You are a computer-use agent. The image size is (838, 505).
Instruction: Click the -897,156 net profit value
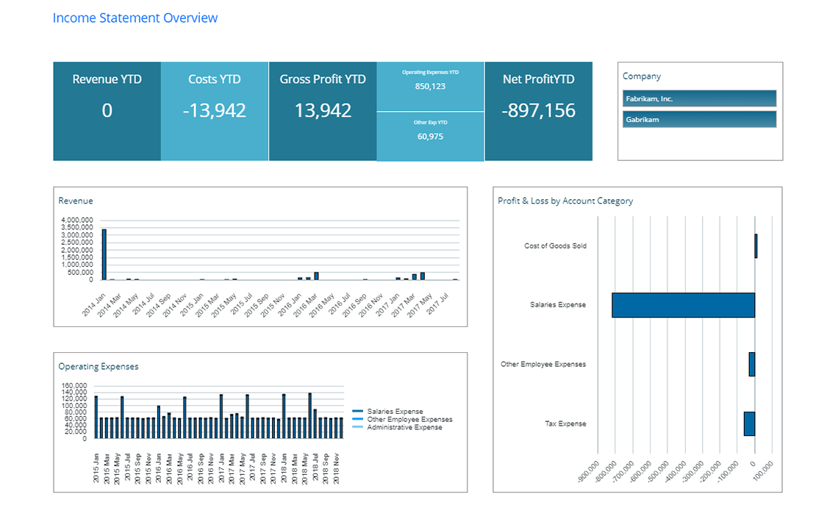click(x=538, y=110)
